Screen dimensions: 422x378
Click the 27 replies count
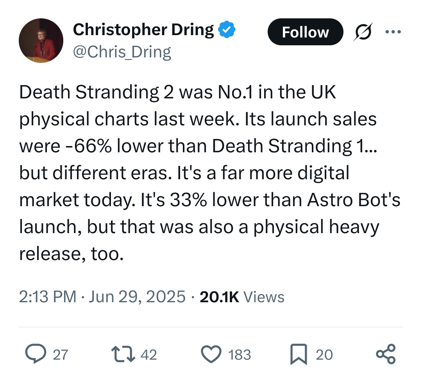pyautogui.click(x=61, y=355)
